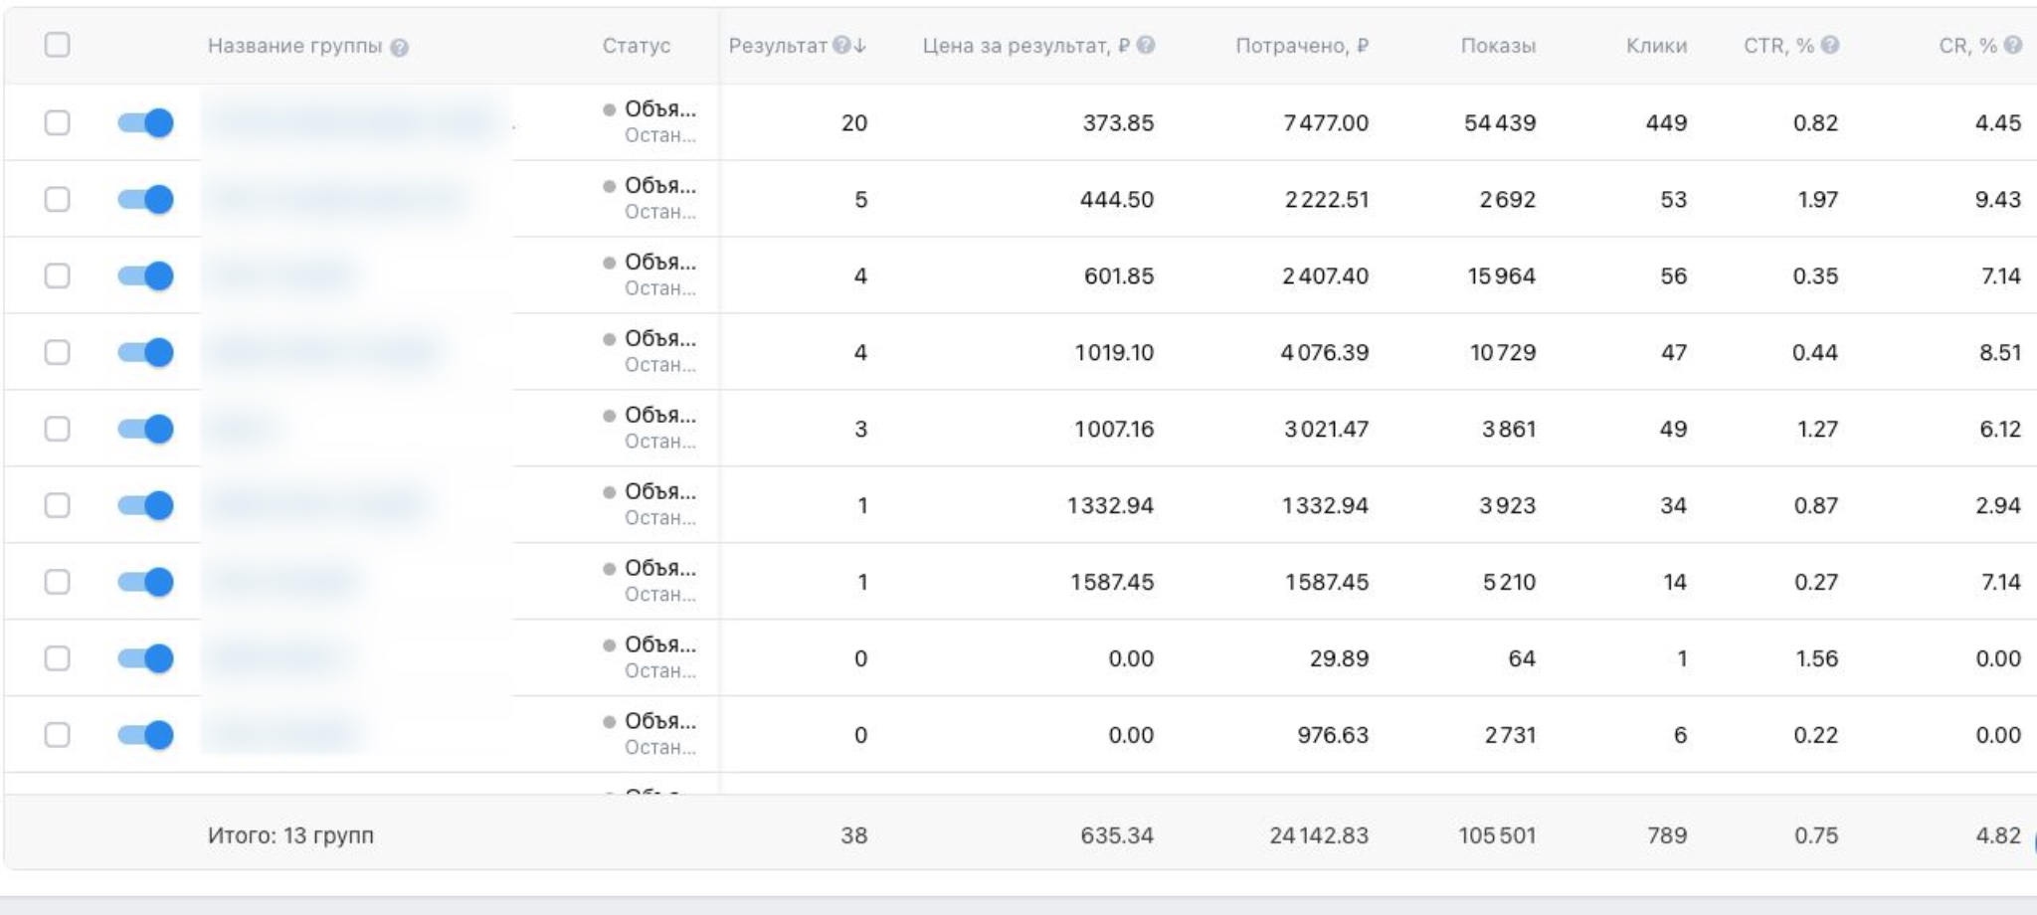Viewport: 2037px width, 915px height.
Task: Click the gray status dot in the 20-results row
Action: point(610,109)
